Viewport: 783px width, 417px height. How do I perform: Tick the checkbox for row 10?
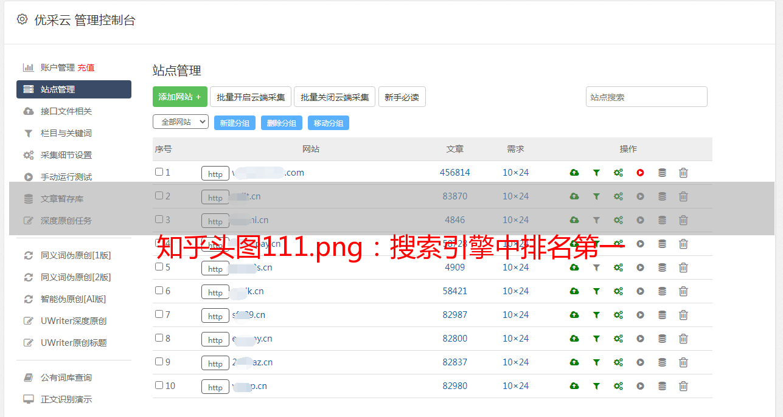coord(159,385)
